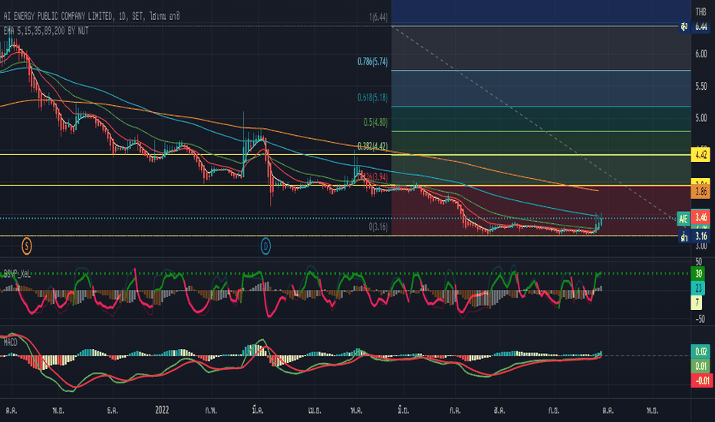Click the blue D dividend marker icon
Screen dimensions: 715x422
point(265,247)
